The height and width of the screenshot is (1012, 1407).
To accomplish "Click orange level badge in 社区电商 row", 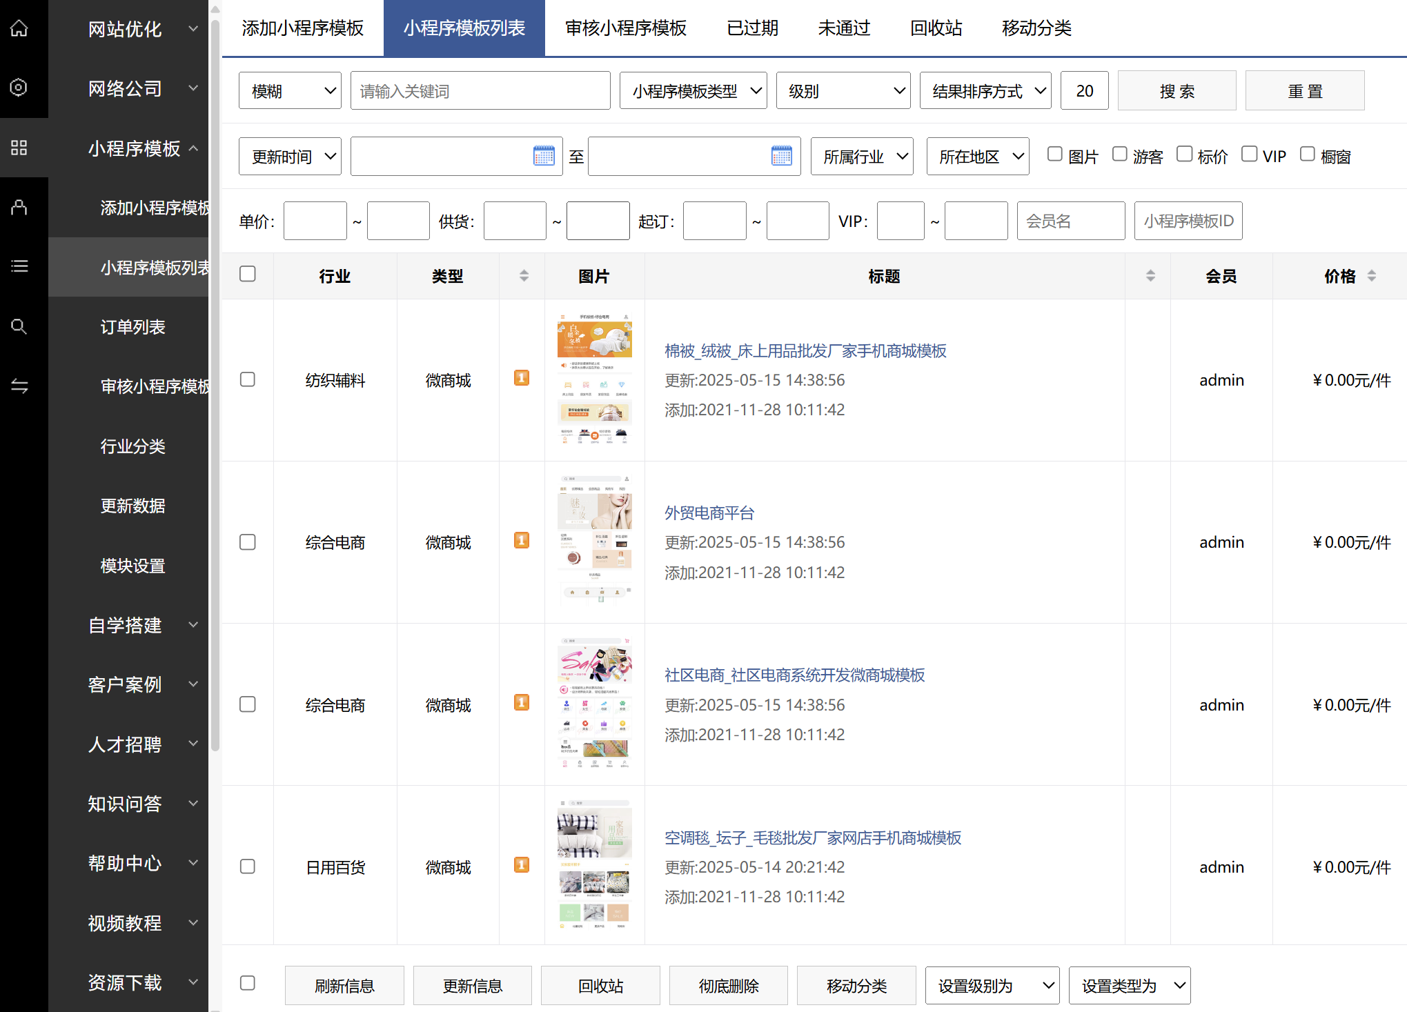I will tap(522, 702).
